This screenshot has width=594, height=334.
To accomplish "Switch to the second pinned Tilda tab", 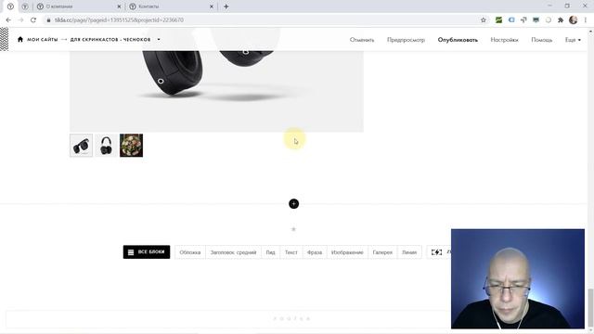I will coord(25,6).
